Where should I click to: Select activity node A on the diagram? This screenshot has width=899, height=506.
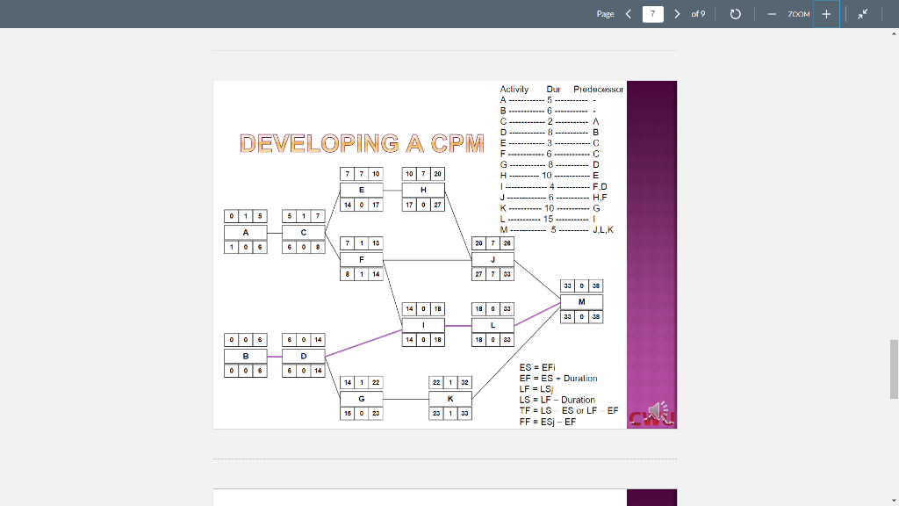point(246,231)
